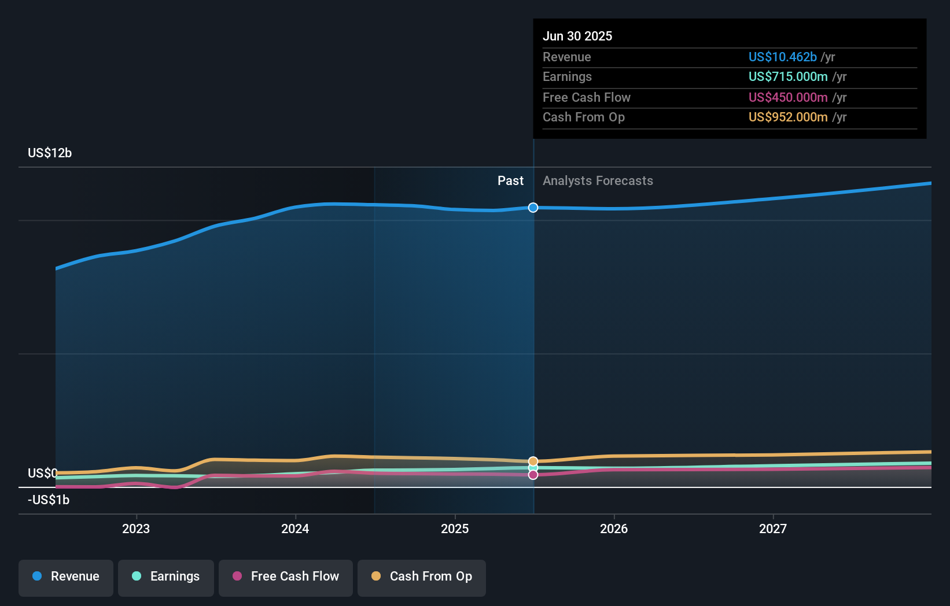The height and width of the screenshot is (606, 950).
Task: Click the US$12b y-axis label
Action: (x=50, y=153)
